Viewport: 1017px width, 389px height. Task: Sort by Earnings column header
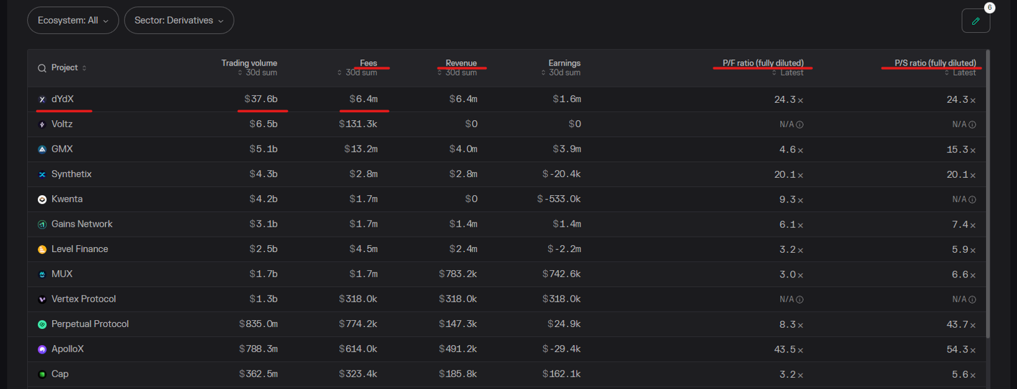(561, 68)
